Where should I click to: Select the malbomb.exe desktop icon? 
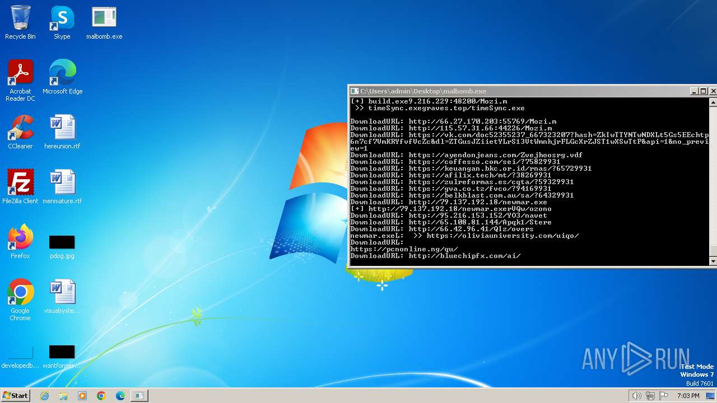[x=104, y=22]
